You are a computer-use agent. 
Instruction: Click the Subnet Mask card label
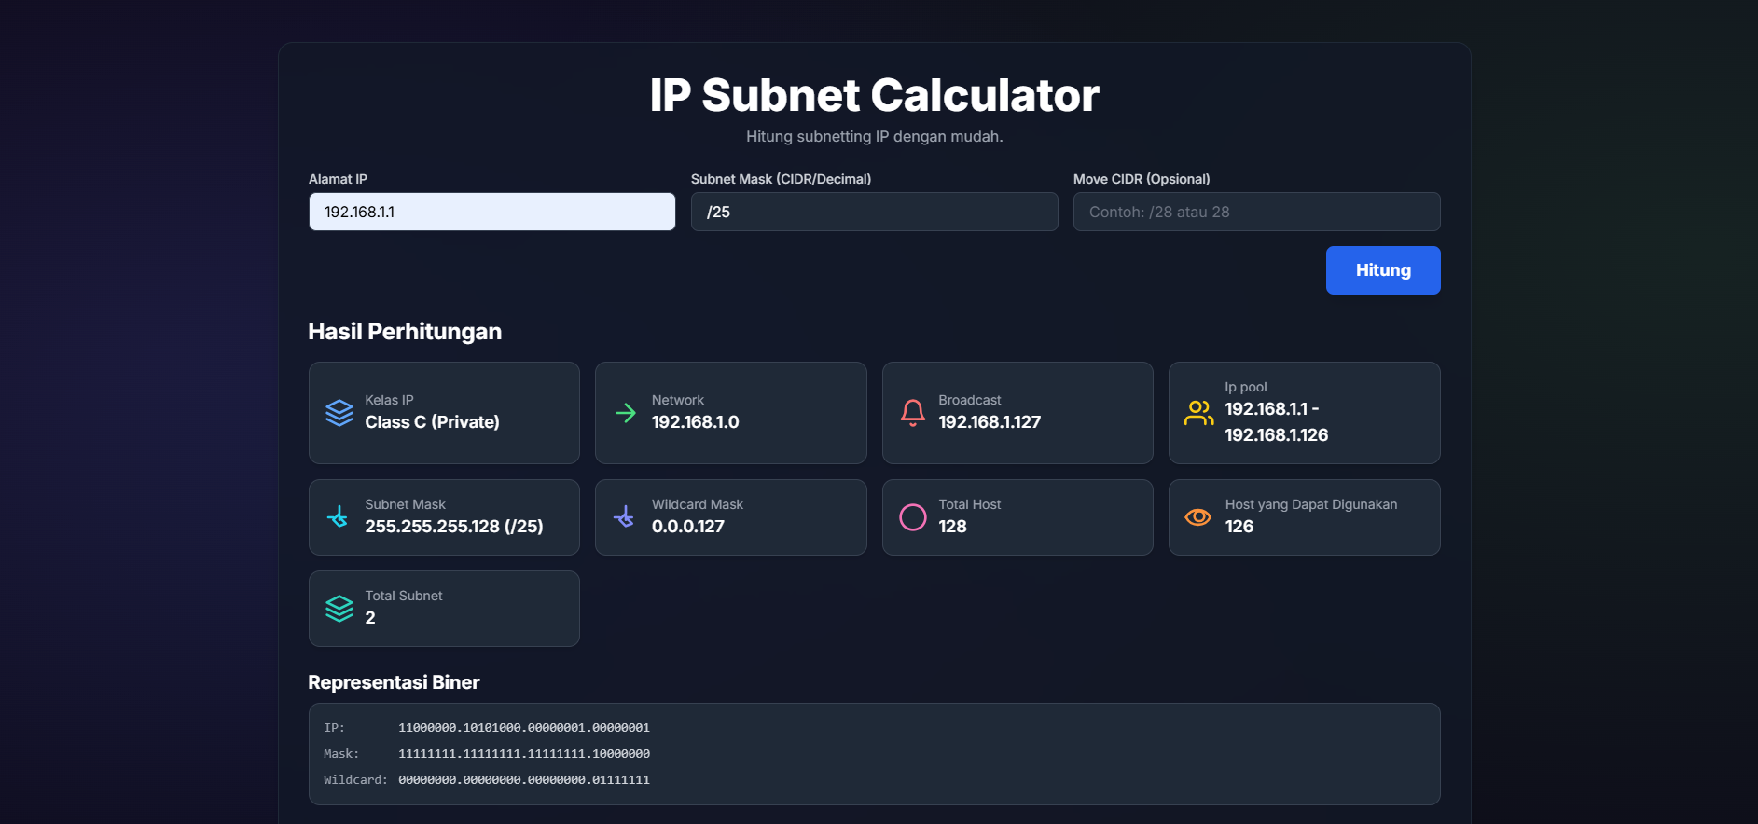point(405,504)
